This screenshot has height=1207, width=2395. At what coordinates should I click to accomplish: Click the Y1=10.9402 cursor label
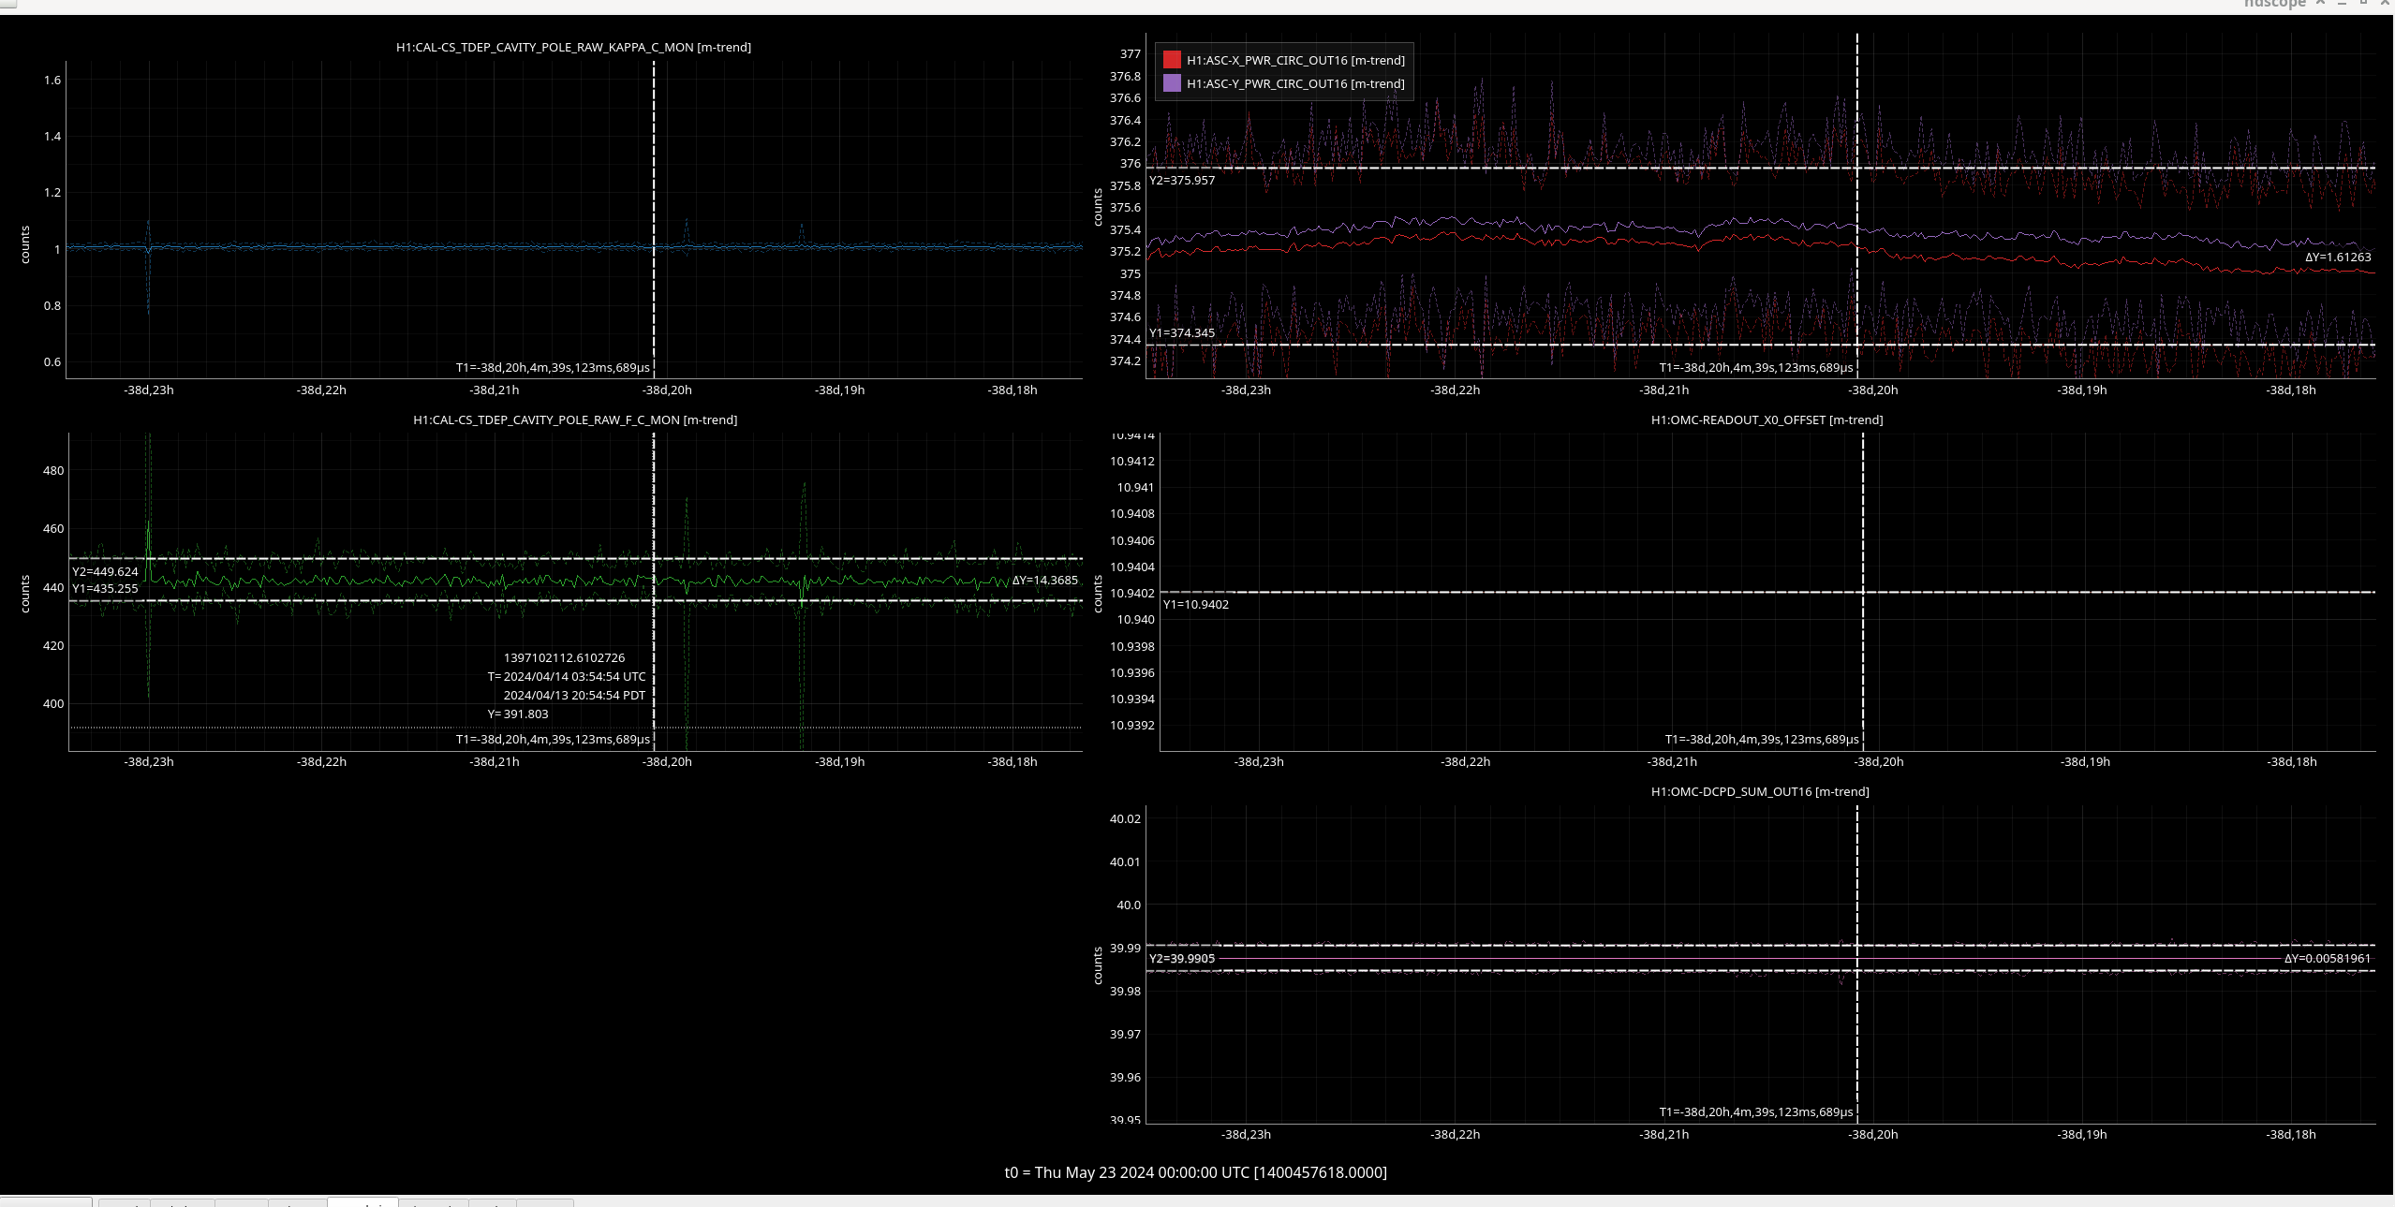[1196, 604]
